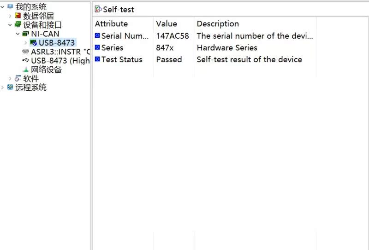Click the Remote Systems (远程系统) icon

click(x=10, y=87)
